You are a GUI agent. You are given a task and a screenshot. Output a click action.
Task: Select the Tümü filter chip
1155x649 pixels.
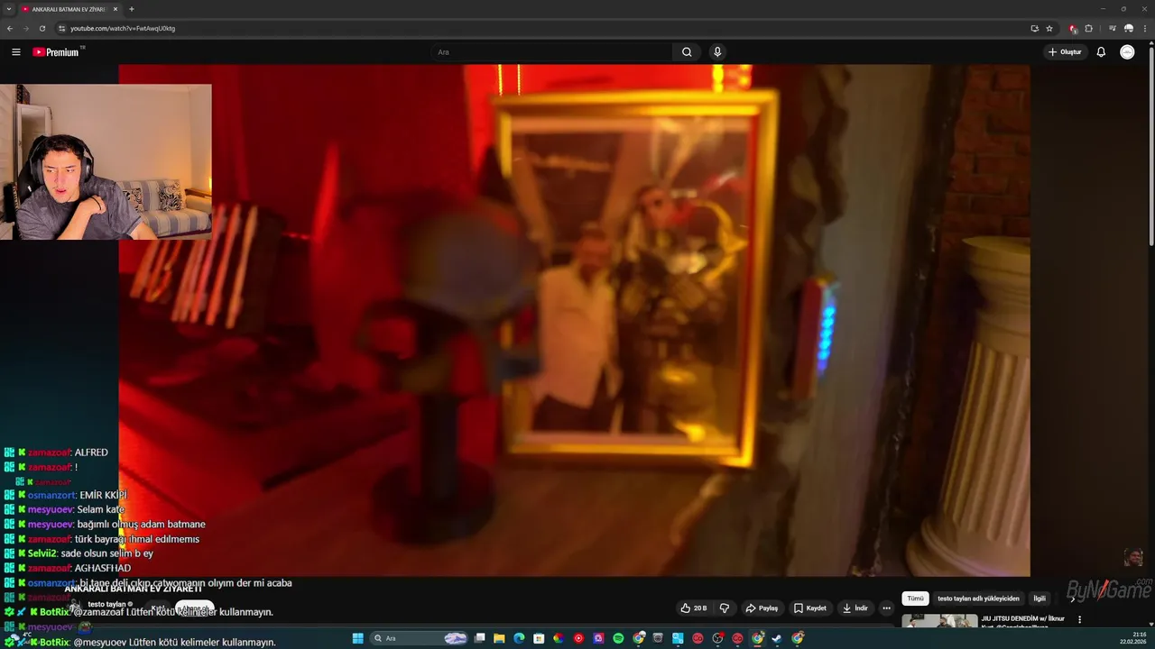click(915, 599)
